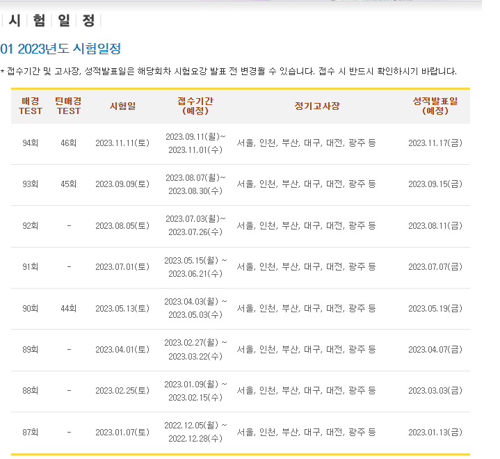Click the 정기고사장 column header
This screenshot has height=459, width=500.
317,106
